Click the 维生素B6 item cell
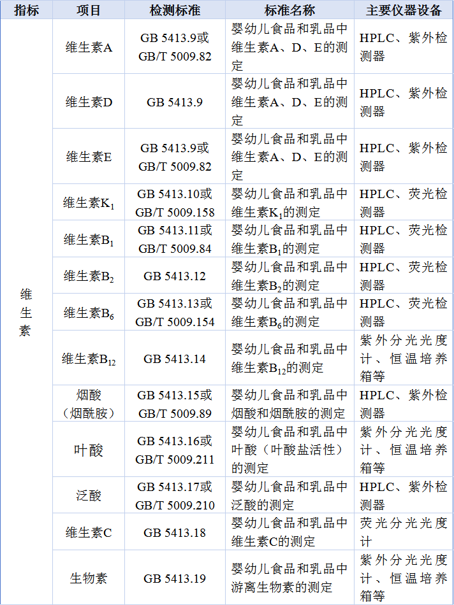454x605 pixels. (x=89, y=312)
